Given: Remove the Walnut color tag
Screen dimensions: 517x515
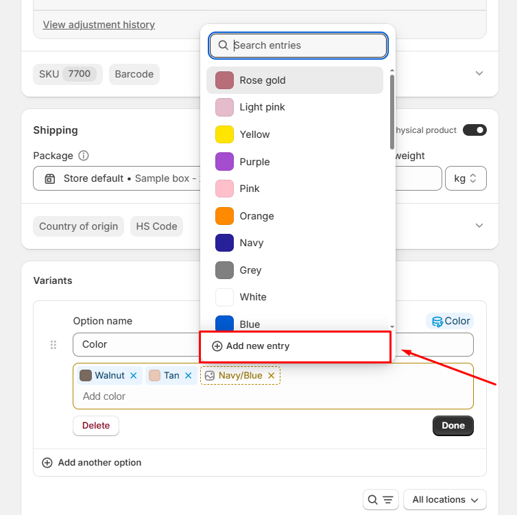Looking at the screenshot, I should click(x=134, y=376).
